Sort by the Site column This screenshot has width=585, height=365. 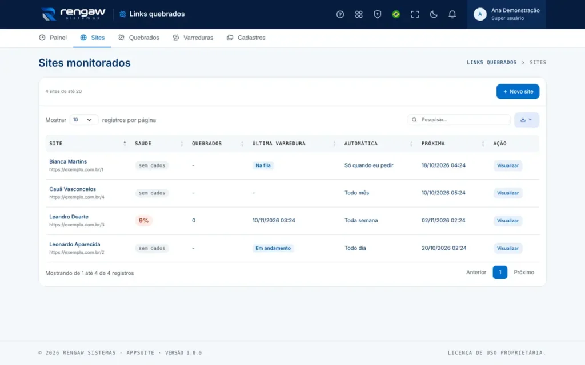[x=87, y=143]
